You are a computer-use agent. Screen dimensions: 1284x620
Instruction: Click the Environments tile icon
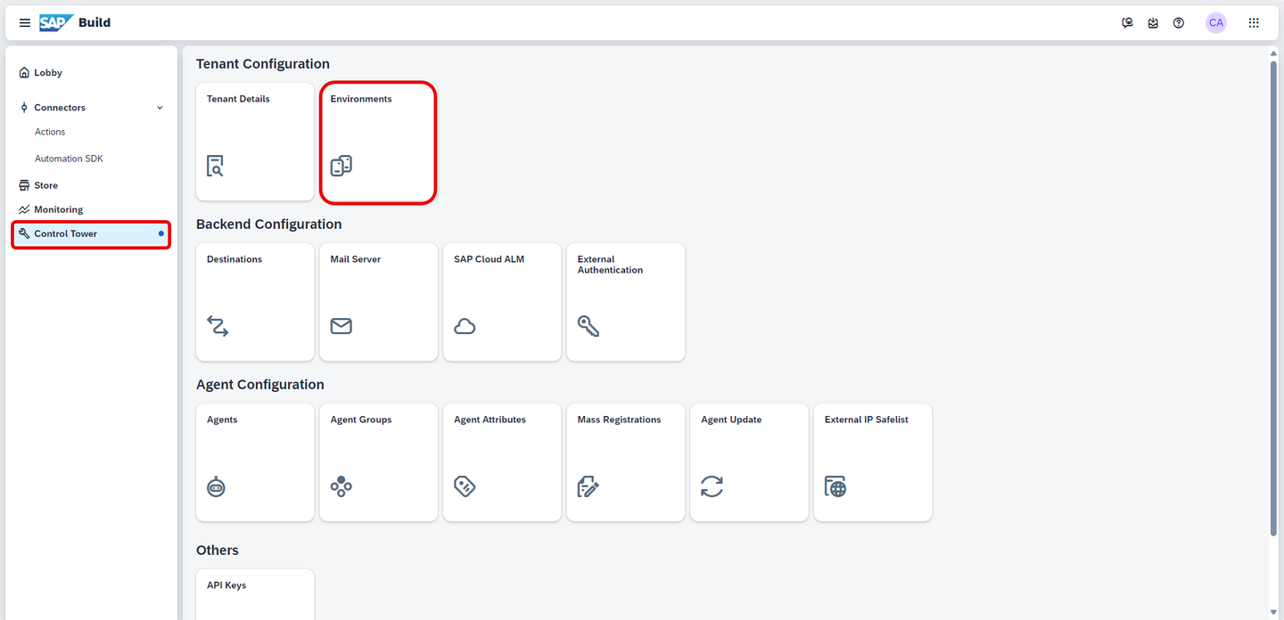pos(342,166)
